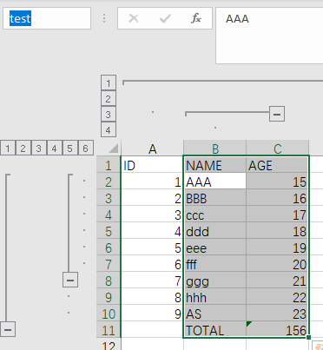Click the selection fill handle square
This screenshot has height=350, width=323.
pos(309,337)
